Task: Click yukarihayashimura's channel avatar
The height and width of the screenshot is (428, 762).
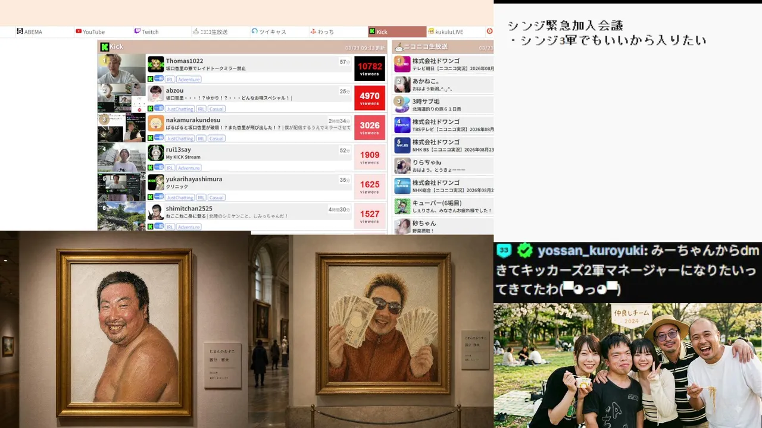Action: (156, 182)
